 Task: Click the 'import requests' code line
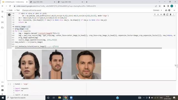point(22,88)
